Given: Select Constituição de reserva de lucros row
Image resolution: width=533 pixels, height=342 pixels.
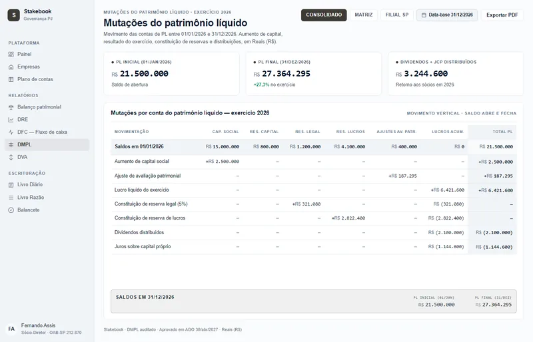Looking at the screenshot, I should pos(313,218).
